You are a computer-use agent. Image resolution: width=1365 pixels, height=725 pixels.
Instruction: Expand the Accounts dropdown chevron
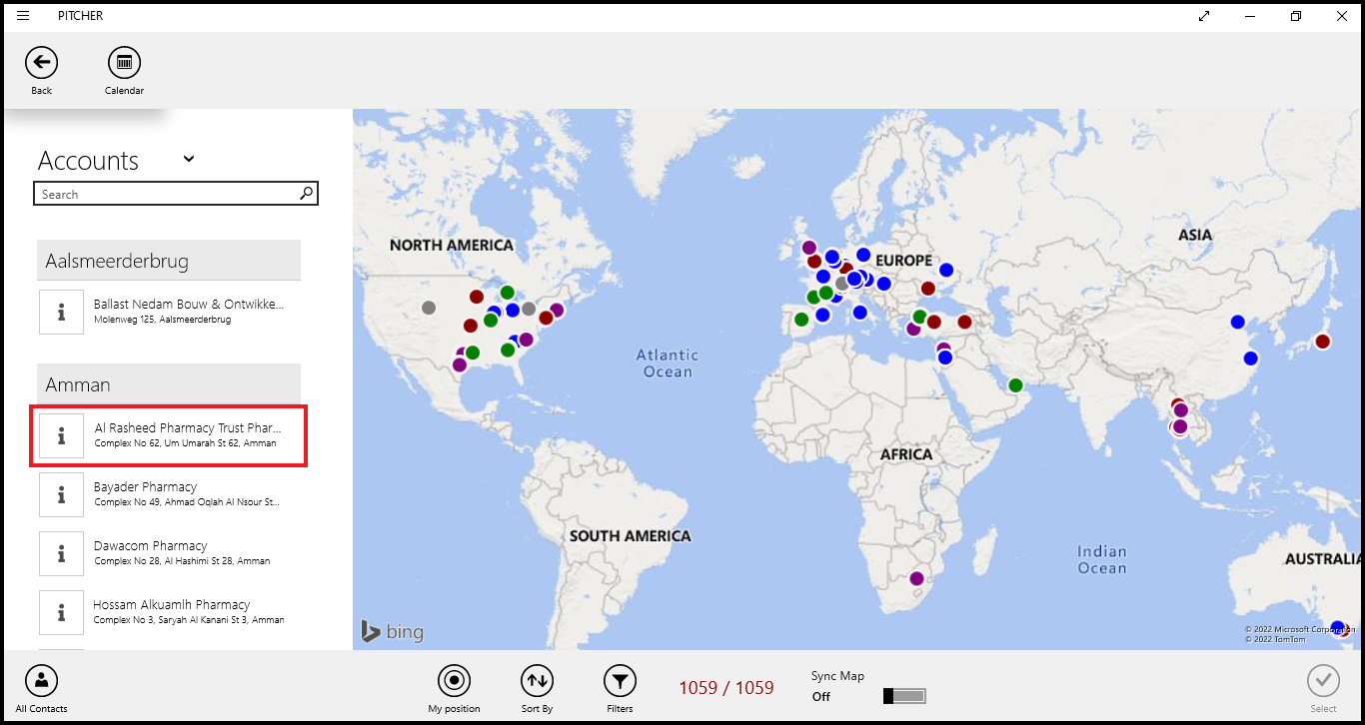(x=189, y=159)
